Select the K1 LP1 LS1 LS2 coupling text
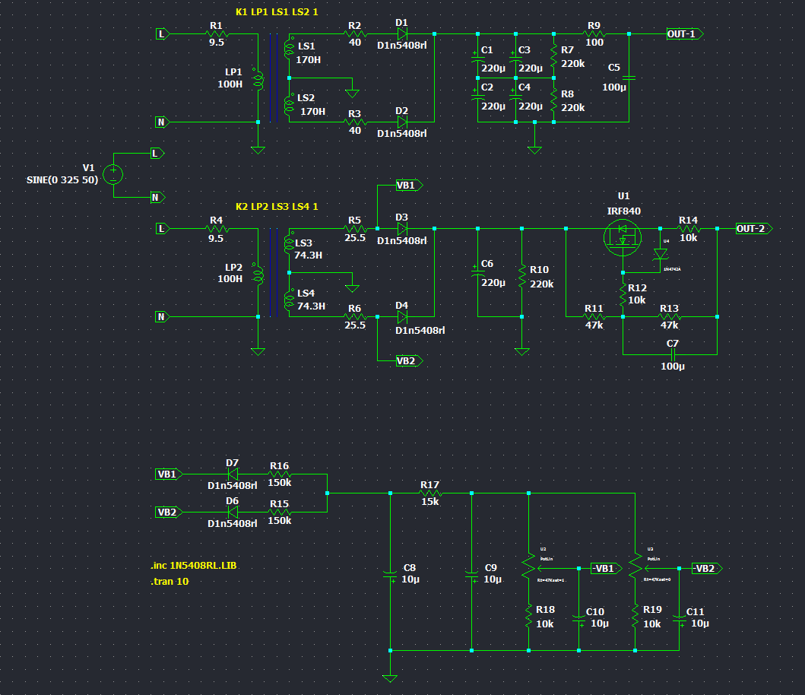The image size is (805, 695). pyautogui.click(x=277, y=12)
